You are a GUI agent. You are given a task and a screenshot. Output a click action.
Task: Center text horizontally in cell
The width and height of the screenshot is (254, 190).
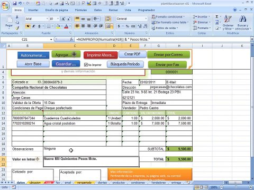[x=83, y=26]
